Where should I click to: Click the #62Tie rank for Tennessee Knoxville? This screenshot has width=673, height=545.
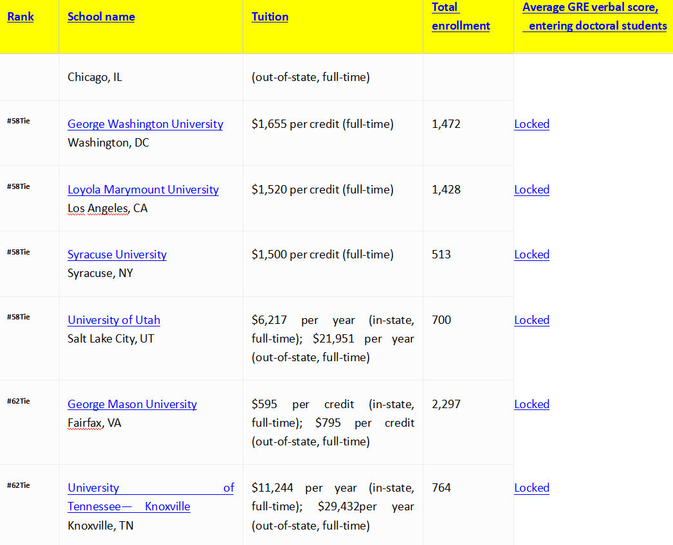click(19, 485)
